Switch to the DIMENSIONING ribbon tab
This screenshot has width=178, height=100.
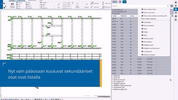click(32, 1)
